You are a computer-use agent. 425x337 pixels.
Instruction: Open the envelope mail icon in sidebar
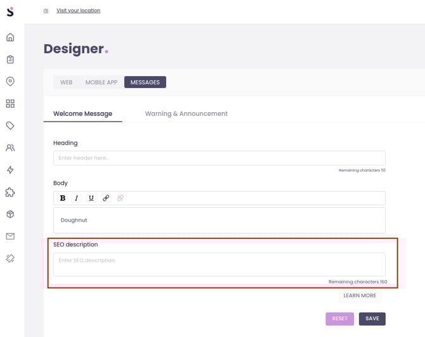point(10,236)
